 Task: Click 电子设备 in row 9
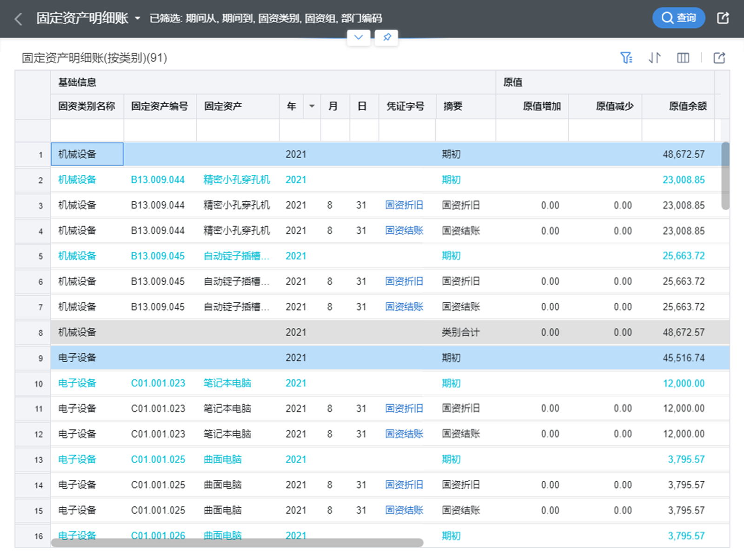pyautogui.click(x=77, y=358)
